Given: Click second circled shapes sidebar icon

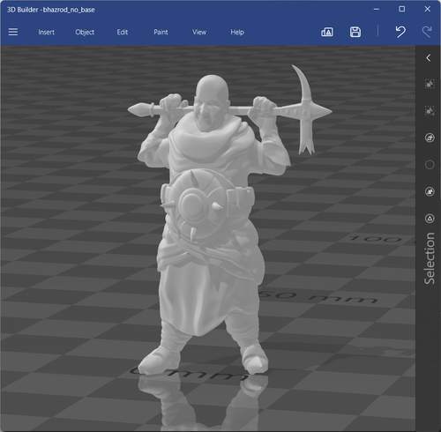Looking at the screenshot, I should [430, 191].
